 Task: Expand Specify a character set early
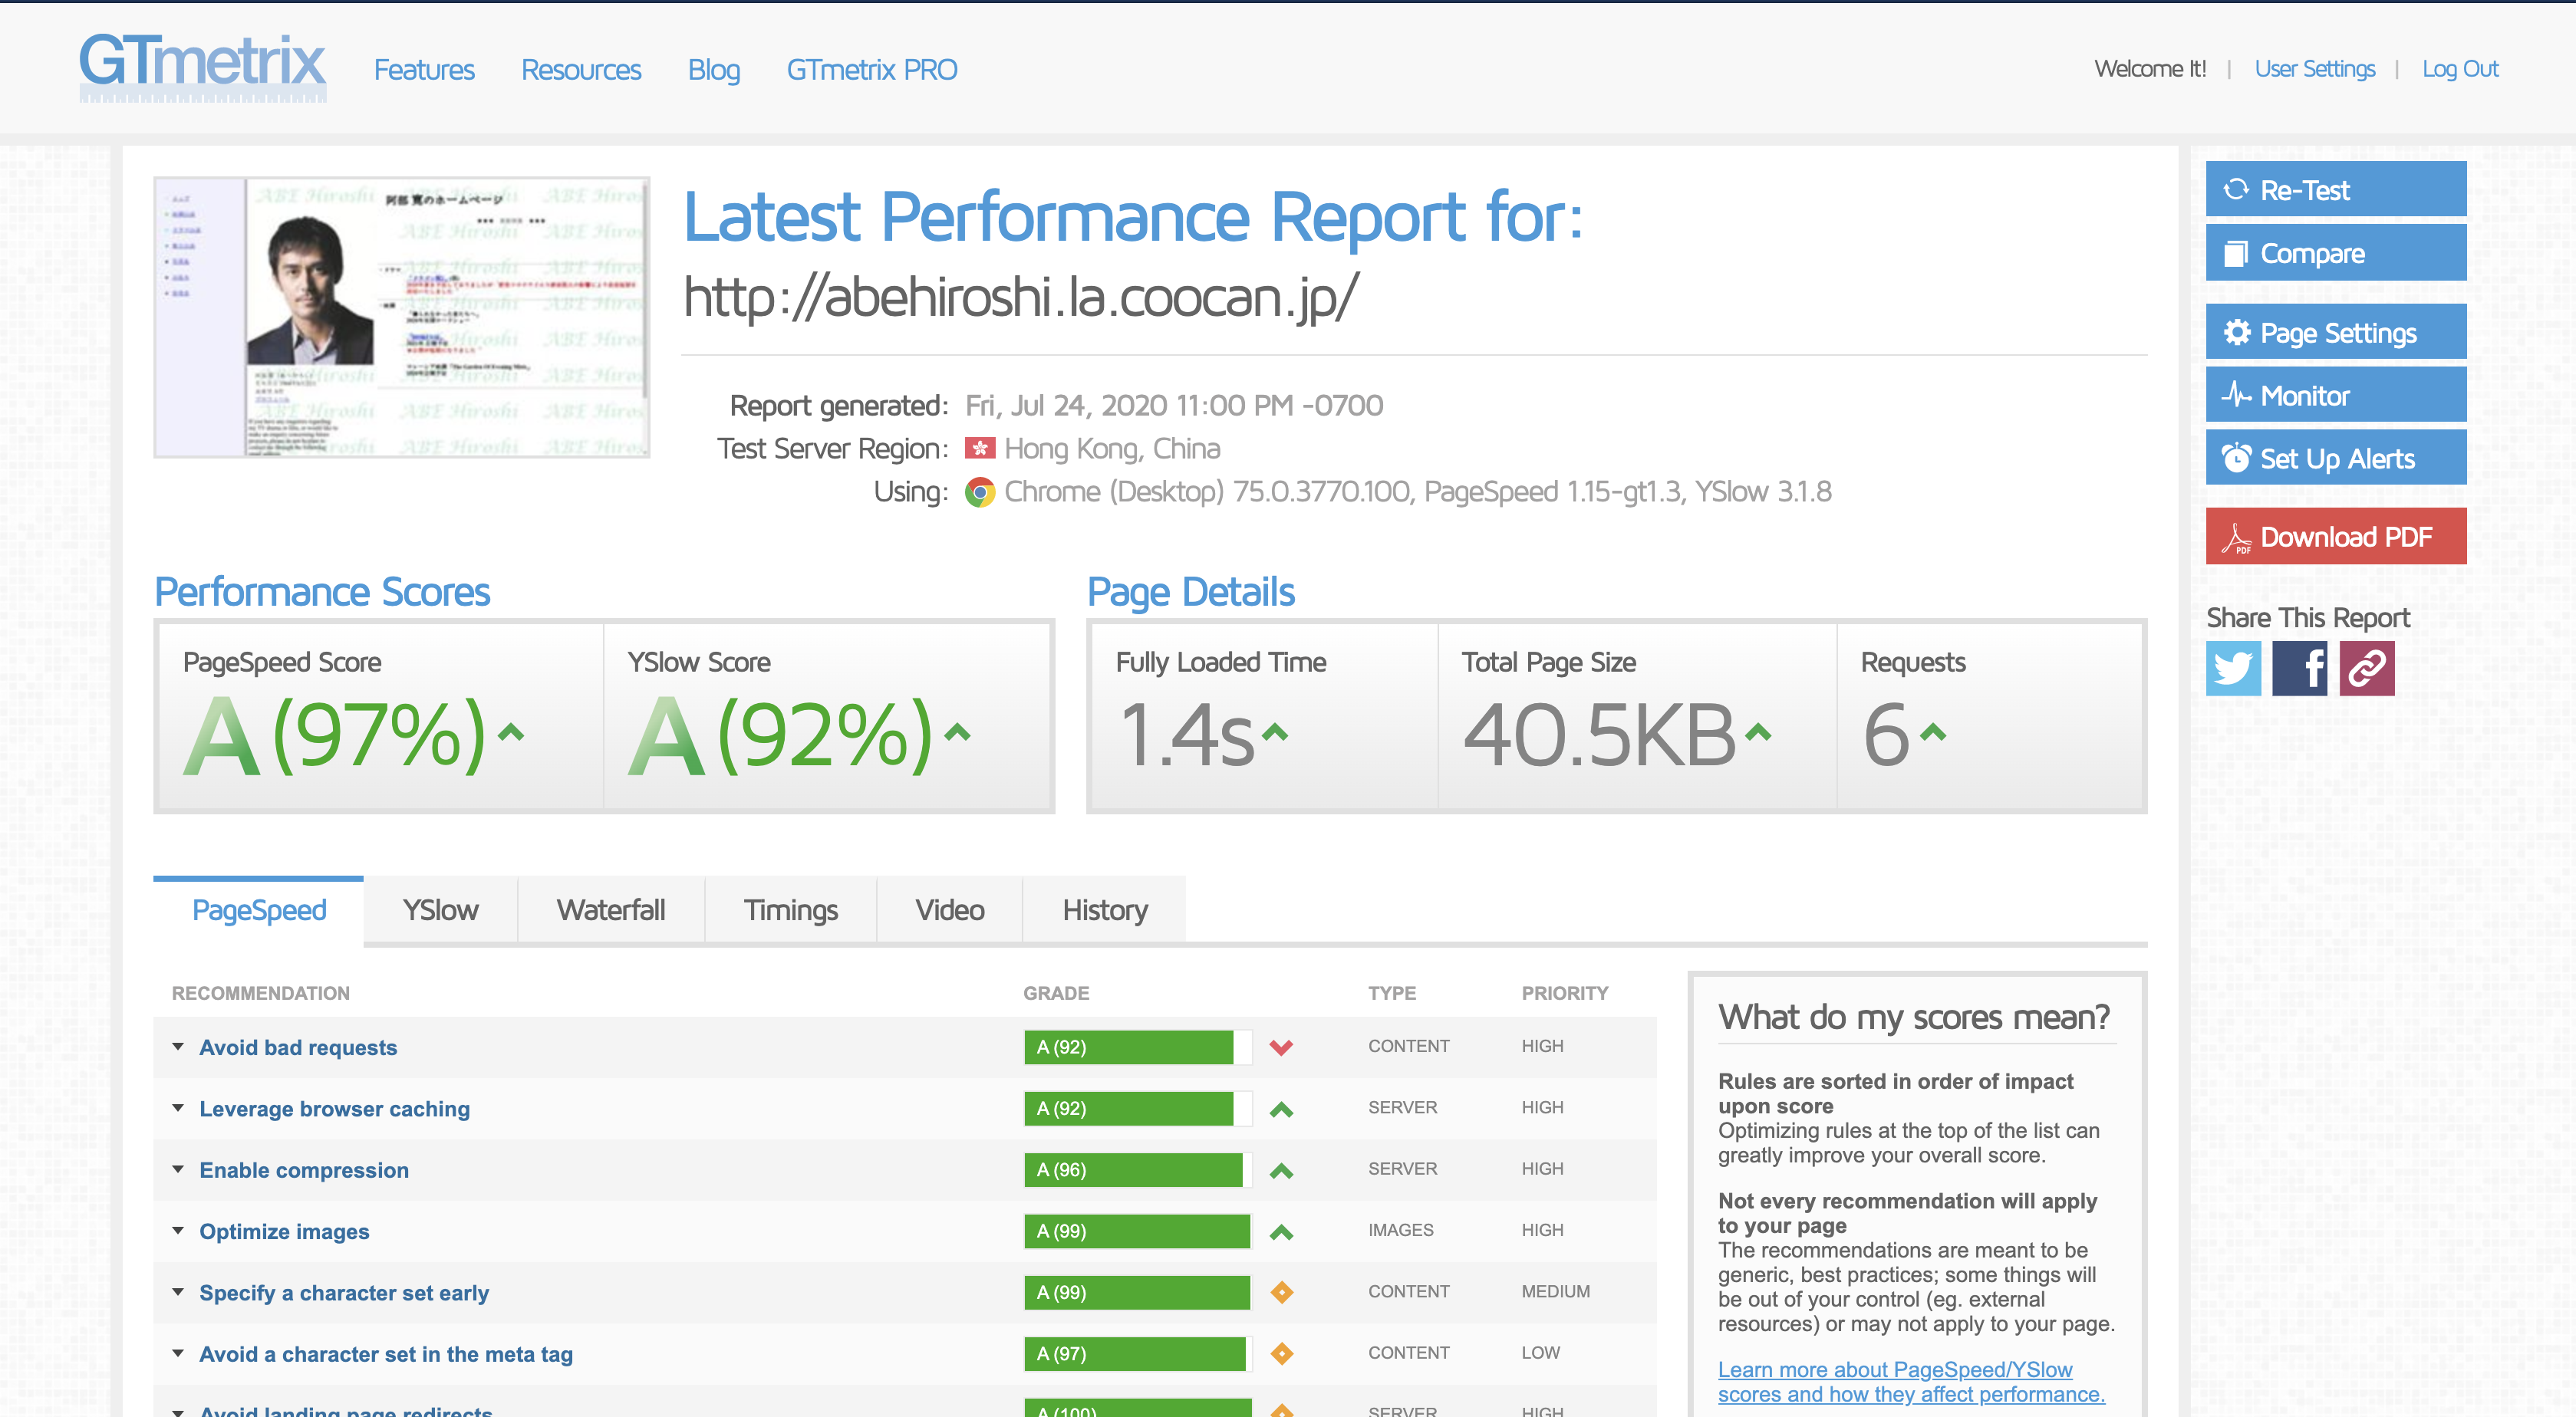point(343,1293)
